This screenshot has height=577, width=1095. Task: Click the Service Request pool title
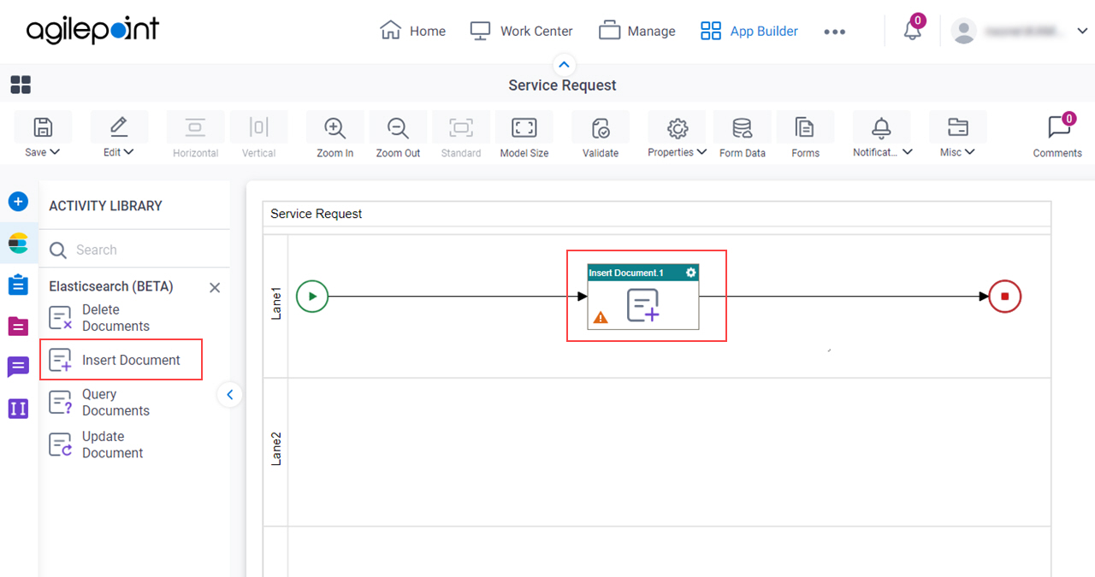pos(316,214)
